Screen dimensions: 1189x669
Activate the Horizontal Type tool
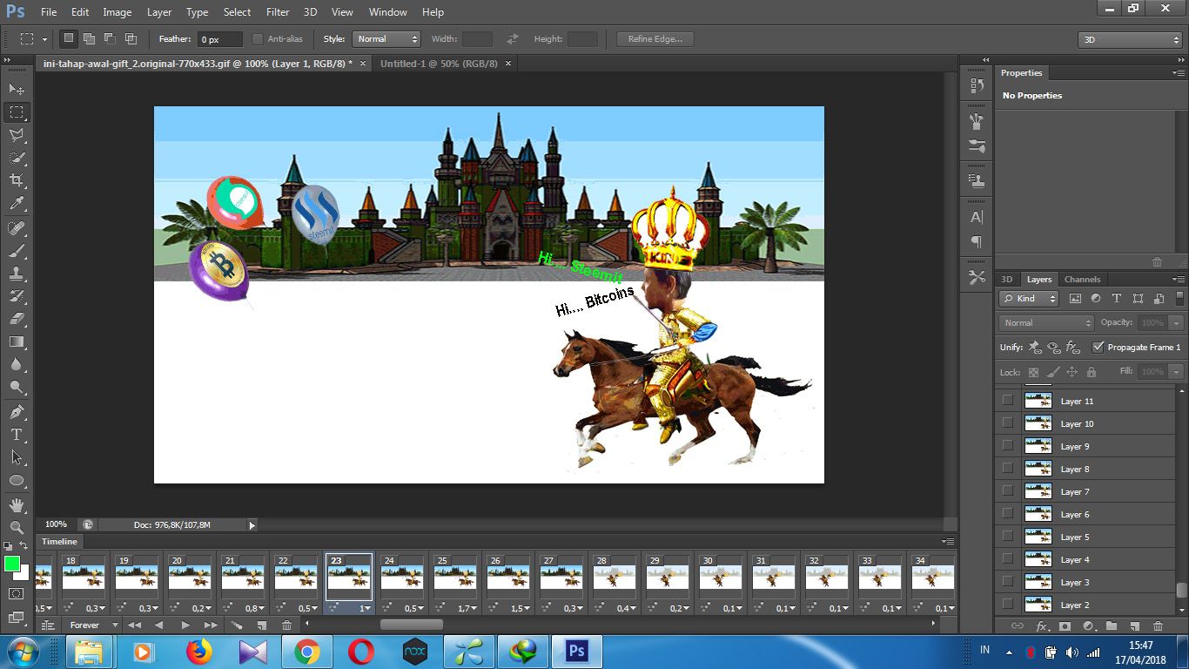coord(17,434)
